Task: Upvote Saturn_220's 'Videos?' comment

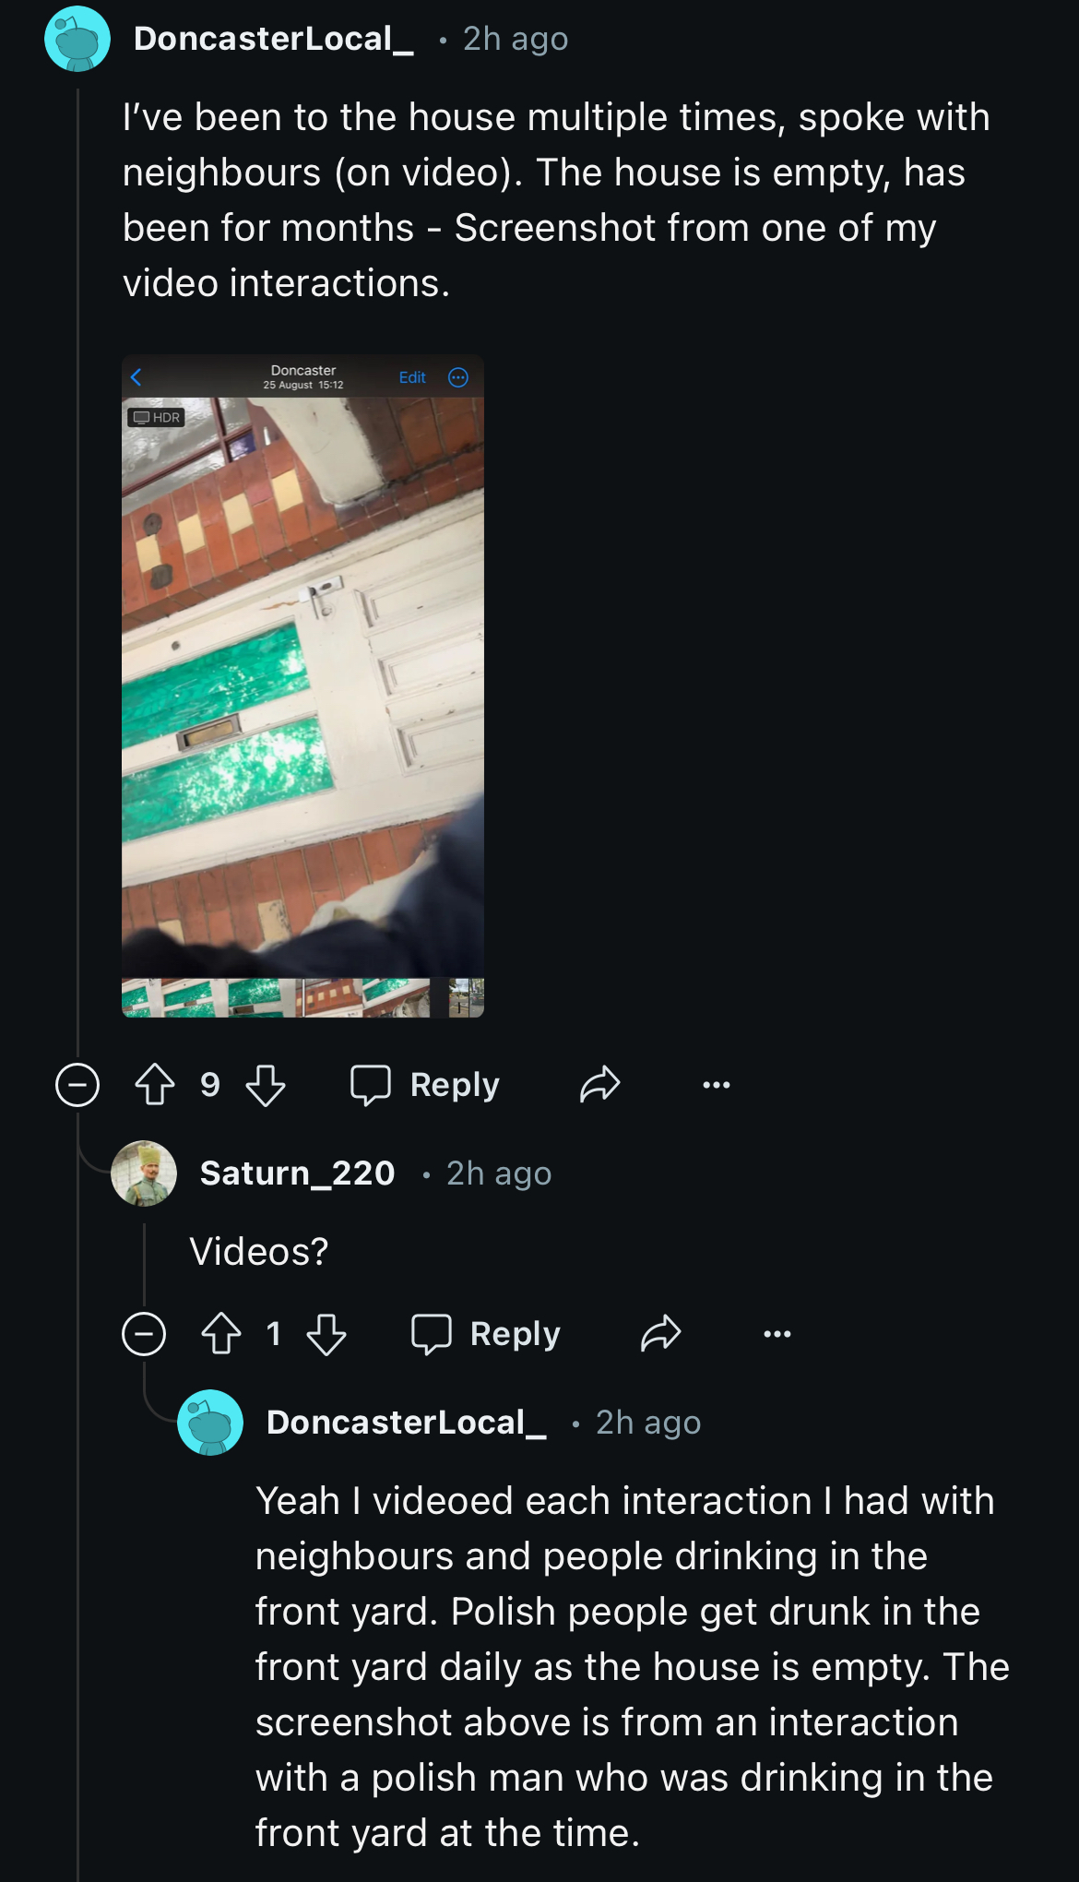Action: 221,1334
